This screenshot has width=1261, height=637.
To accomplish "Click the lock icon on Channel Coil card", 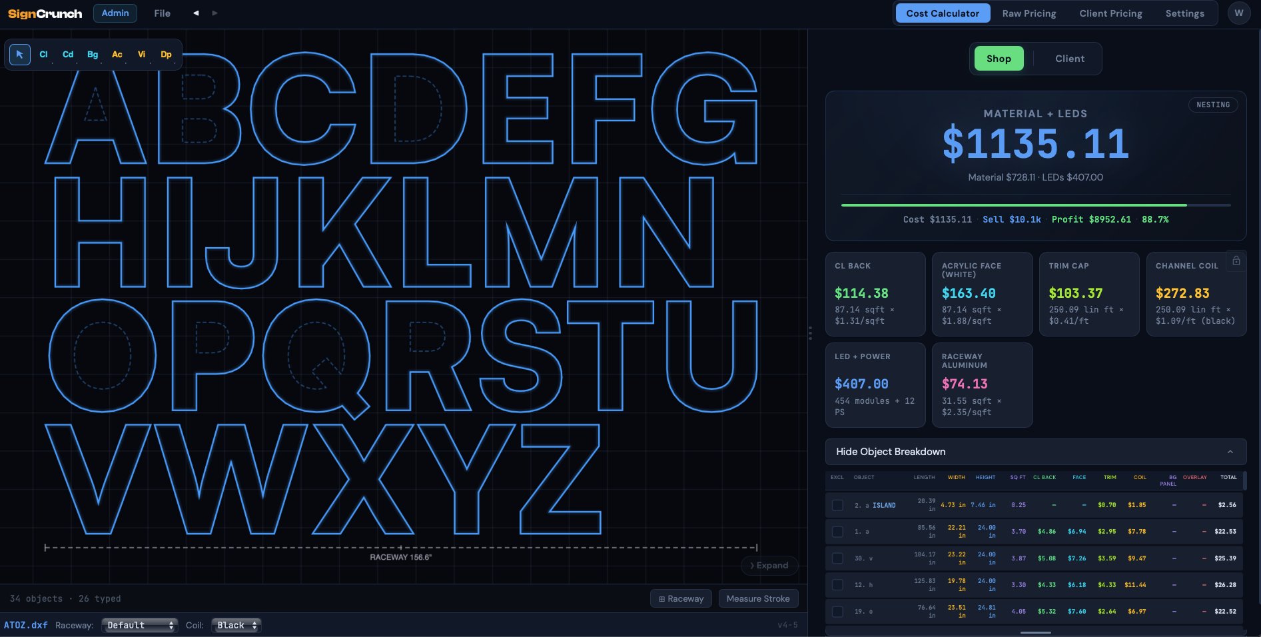I will tap(1236, 261).
